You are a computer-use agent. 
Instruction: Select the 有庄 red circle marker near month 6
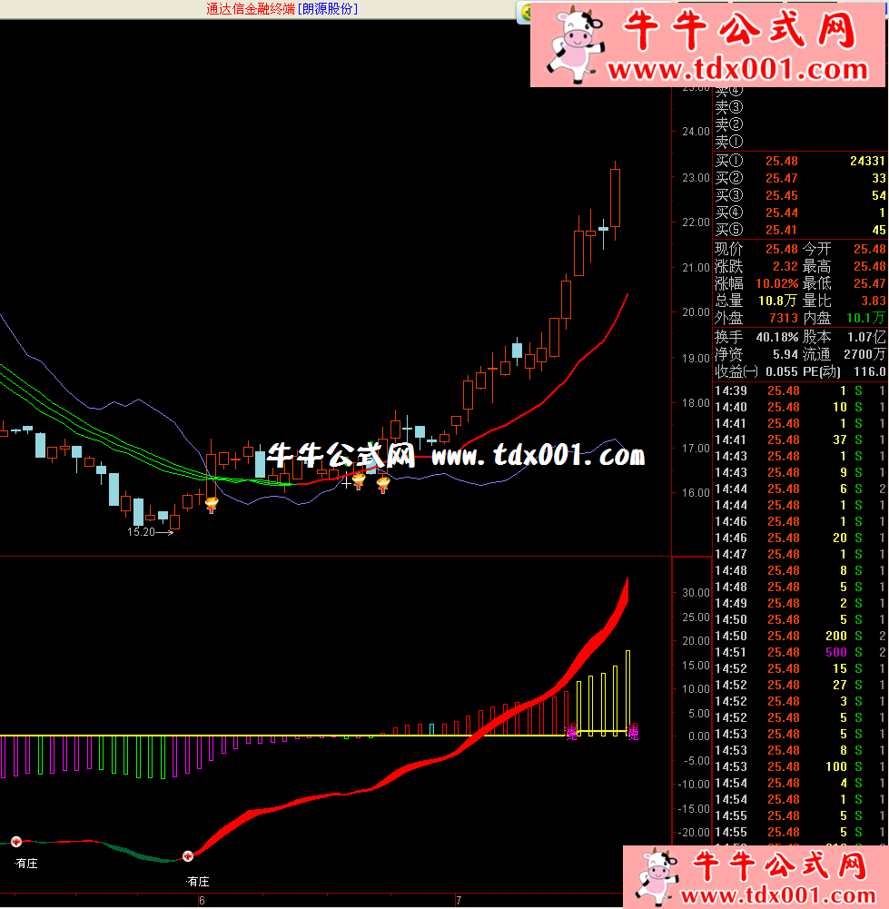point(188,855)
